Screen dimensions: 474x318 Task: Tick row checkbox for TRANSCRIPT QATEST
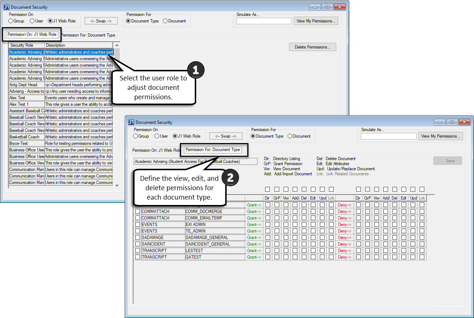pos(137,257)
